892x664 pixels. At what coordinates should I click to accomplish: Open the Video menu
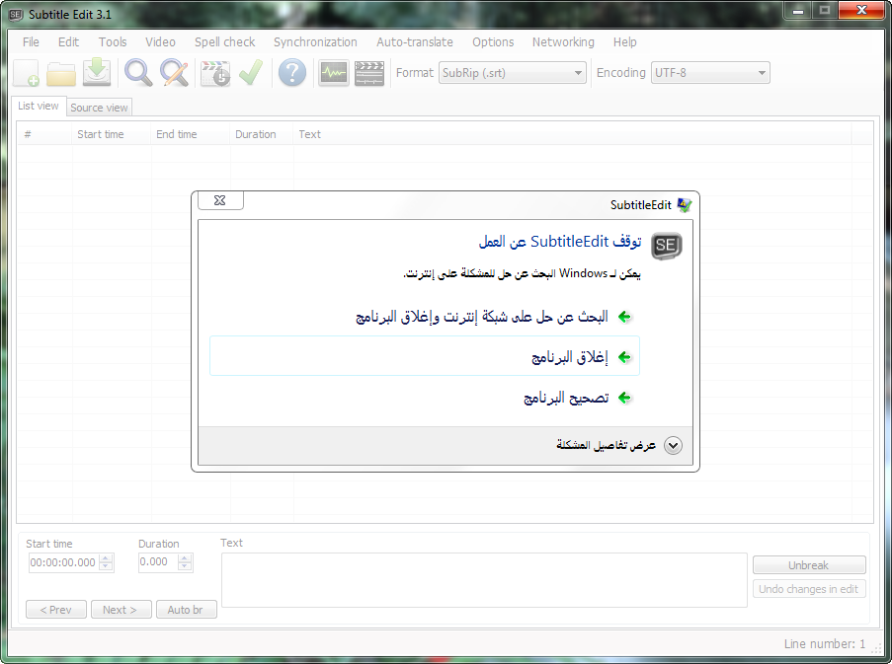[x=160, y=42]
